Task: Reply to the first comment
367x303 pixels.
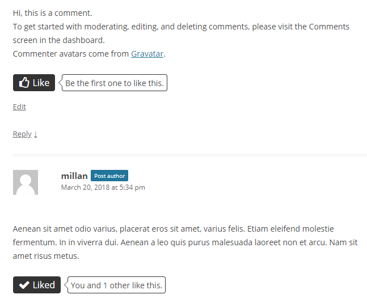Action: point(22,134)
